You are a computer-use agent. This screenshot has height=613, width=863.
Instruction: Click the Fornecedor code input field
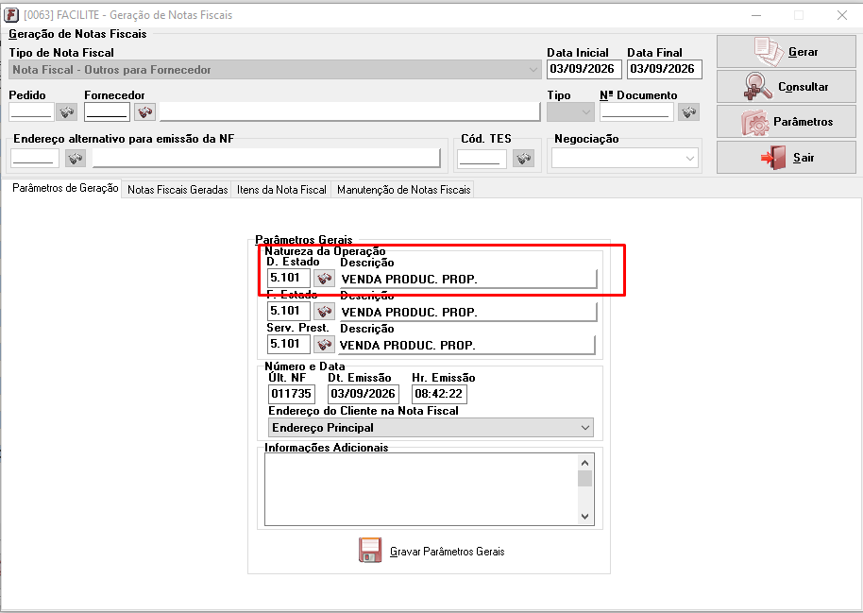click(x=107, y=111)
